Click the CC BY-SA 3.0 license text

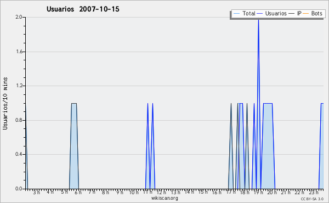click(312, 199)
